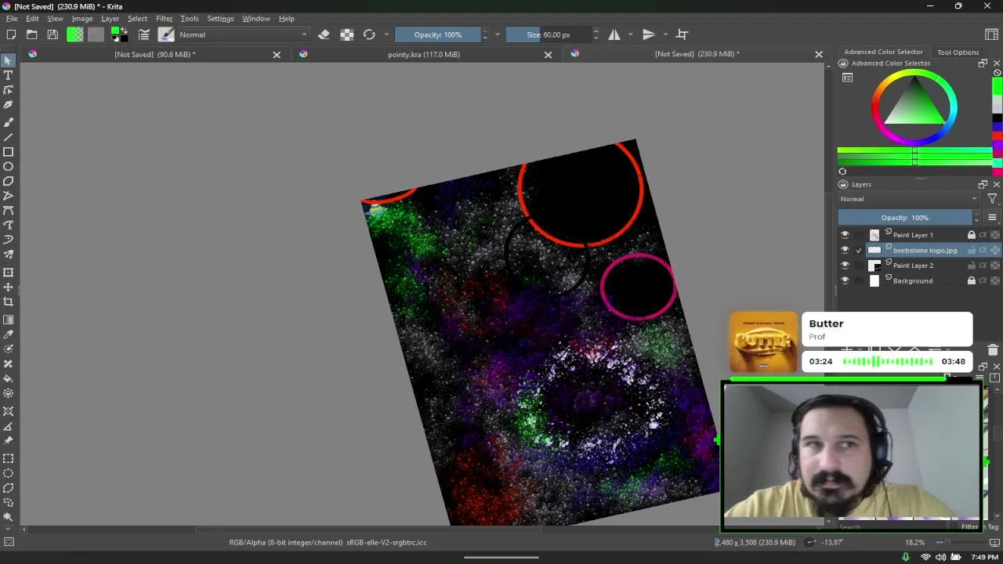
Task: Switch to Not Saved 90.6 MiB document tab
Action: click(155, 54)
